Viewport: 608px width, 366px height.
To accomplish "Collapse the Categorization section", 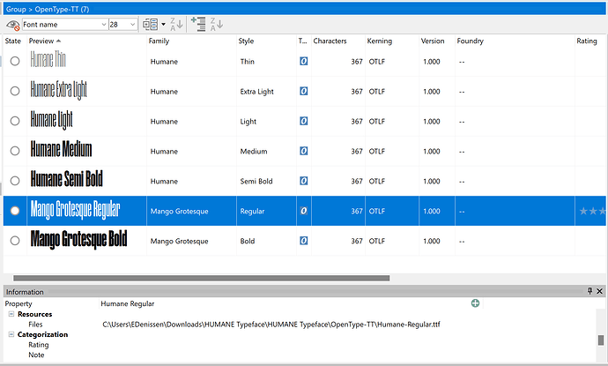I will click(x=10, y=334).
